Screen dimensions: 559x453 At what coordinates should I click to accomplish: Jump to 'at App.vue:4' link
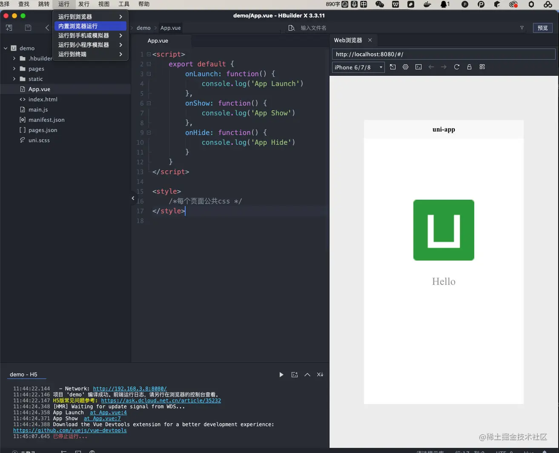click(108, 413)
